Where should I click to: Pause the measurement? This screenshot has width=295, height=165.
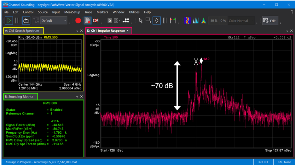tap(17, 21)
